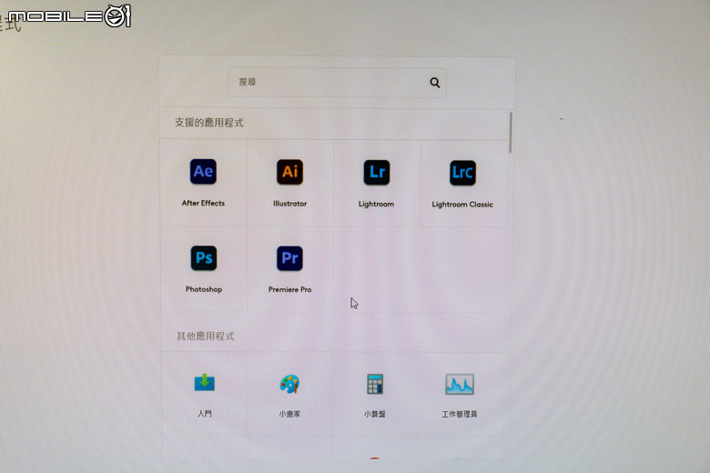Click the app list scrollbar thumb
Screen dimensions: 710x473
click(x=511, y=133)
